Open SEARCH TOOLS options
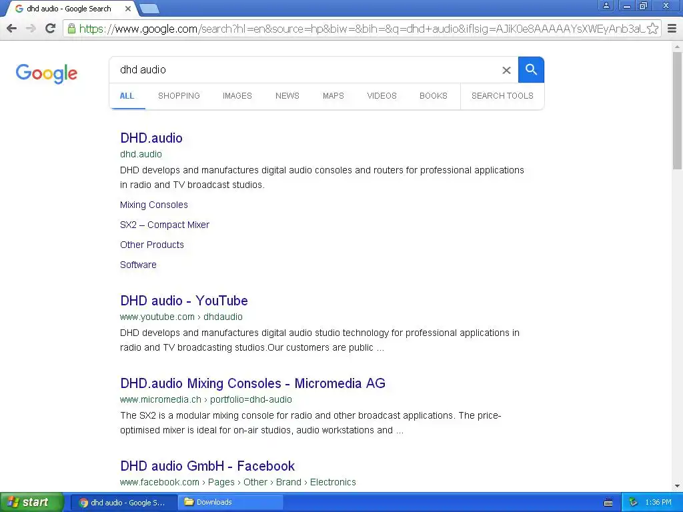Screen dimensions: 683x512 click(x=502, y=96)
